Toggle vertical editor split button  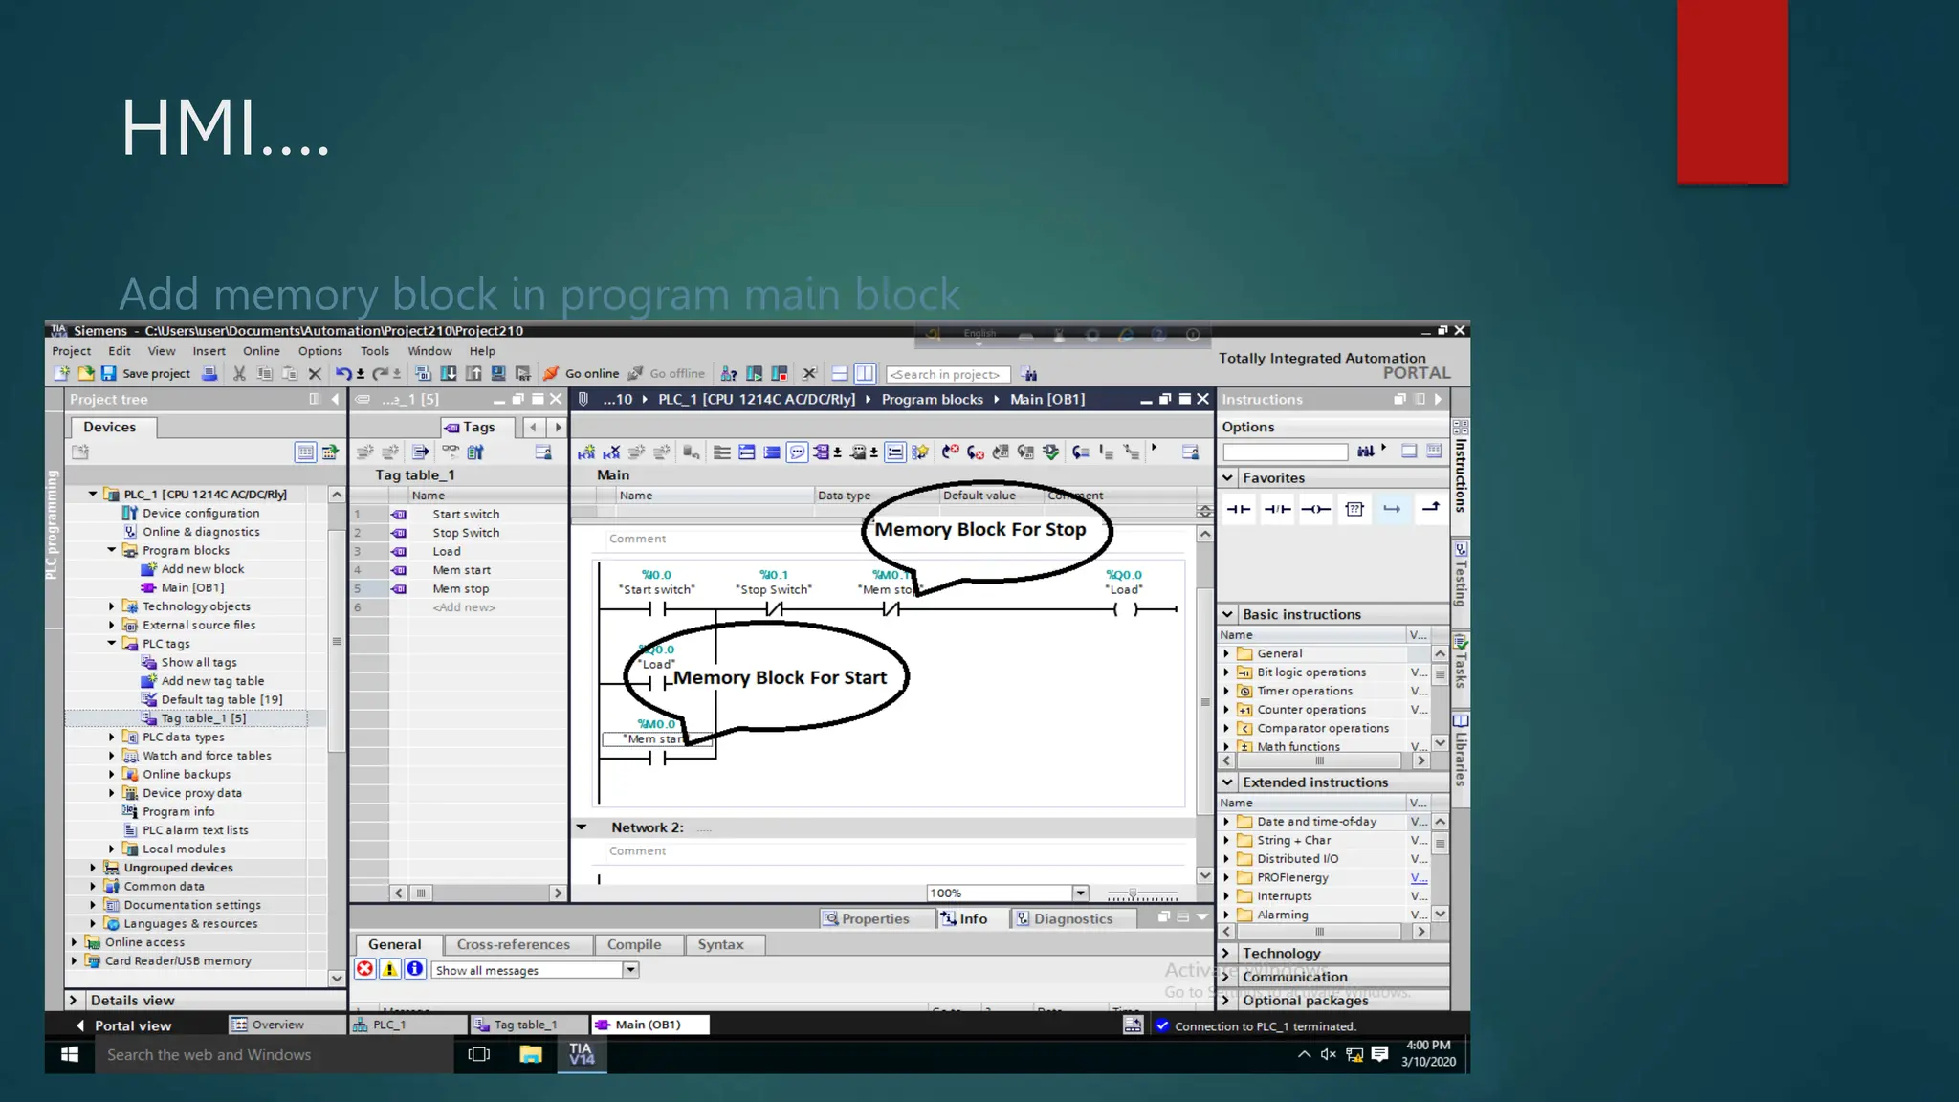(865, 374)
